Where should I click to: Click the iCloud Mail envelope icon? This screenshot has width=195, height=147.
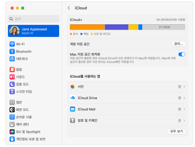(73, 109)
